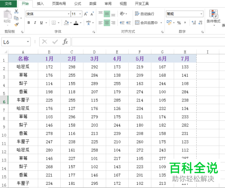Viewport: 225px width, 188px height.
Task: Switch to the 审阅 tab
Action: pyautogui.click(x=108, y=4)
